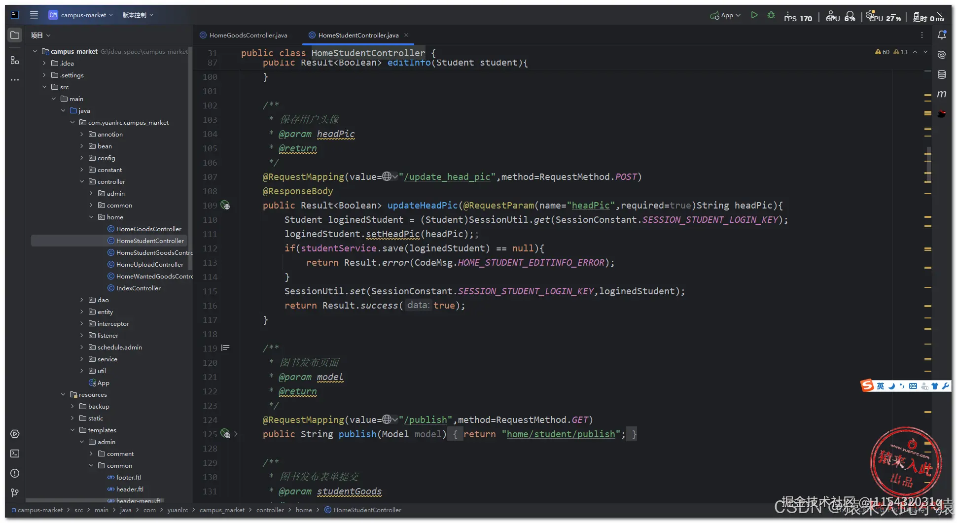Open the 项目 view selector dropdown
957x523 pixels.
pyautogui.click(x=41, y=35)
